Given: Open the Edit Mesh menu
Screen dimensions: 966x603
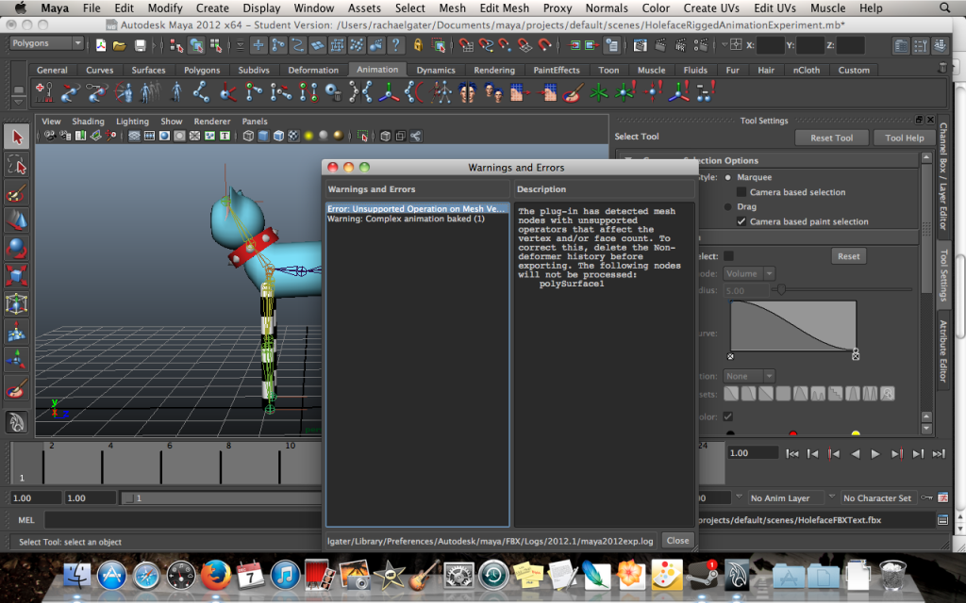Looking at the screenshot, I should click(504, 8).
